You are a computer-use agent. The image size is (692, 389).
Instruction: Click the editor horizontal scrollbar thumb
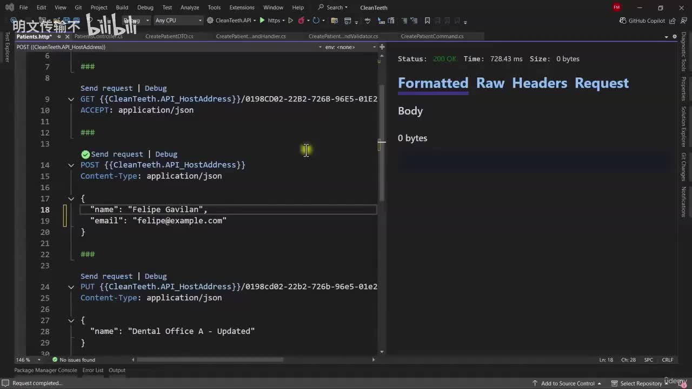(210, 360)
